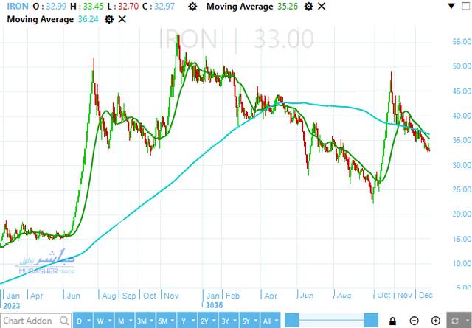Switch chart to the All range
This screenshot has height=328, width=472.
coord(270,321)
